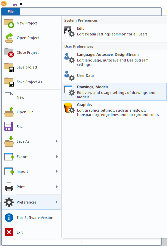The image size is (167, 246).
Task: Click the purple floppy disk in the quick access toolbar
Action: (x=15, y=4)
